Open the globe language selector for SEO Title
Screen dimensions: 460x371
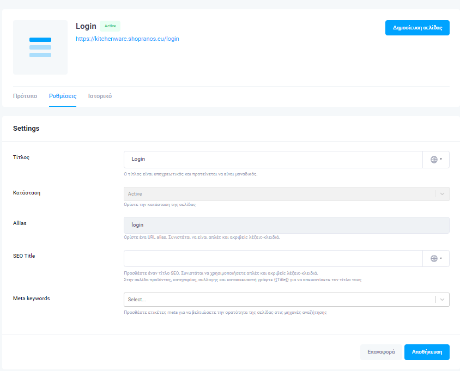point(436,259)
